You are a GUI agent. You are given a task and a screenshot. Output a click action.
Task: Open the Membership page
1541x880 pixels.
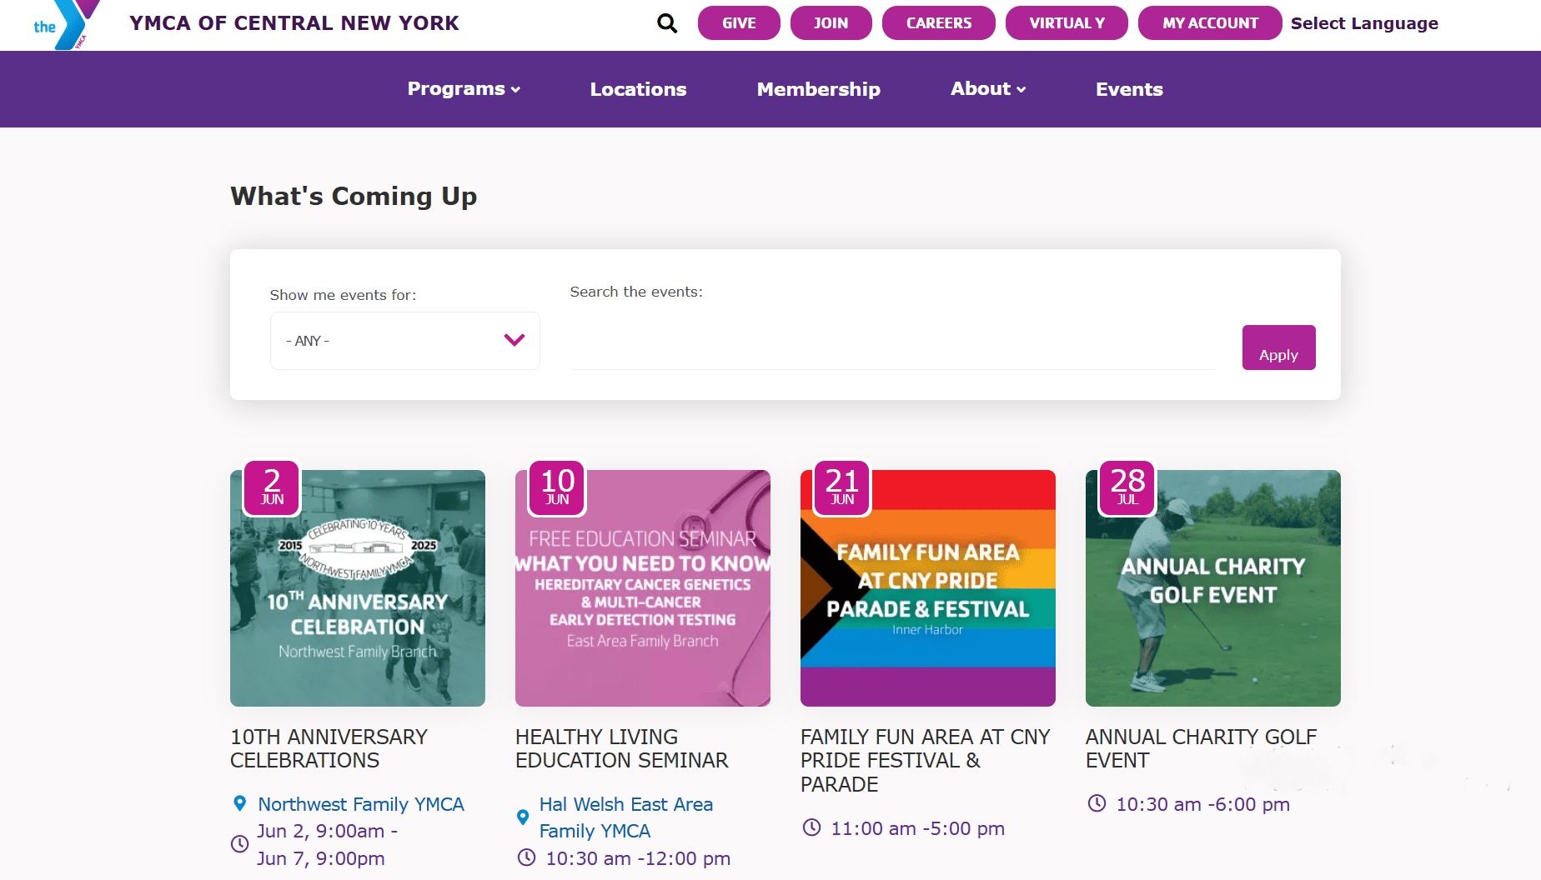[x=819, y=89]
